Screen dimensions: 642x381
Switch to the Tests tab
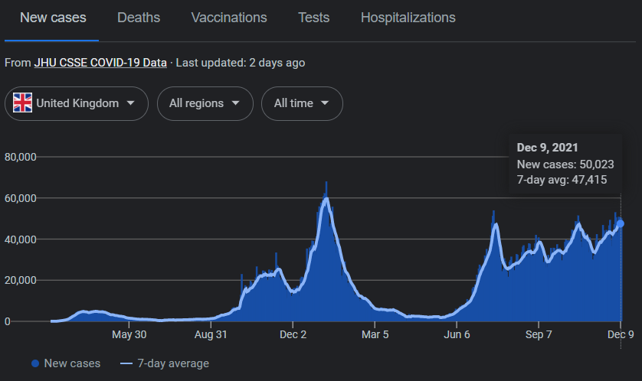click(313, 18)
